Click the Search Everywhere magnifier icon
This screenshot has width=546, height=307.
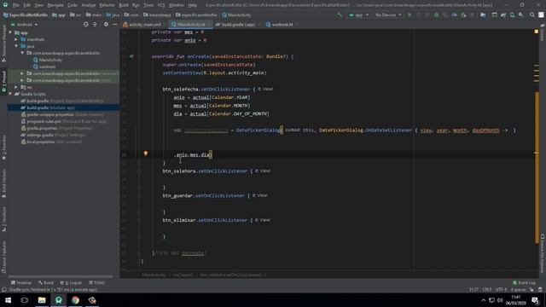(x=532, y=15)
